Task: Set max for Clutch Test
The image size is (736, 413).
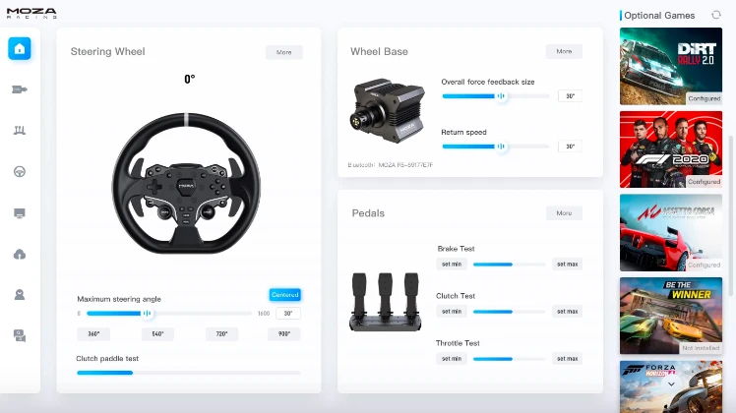Action: 567,311
